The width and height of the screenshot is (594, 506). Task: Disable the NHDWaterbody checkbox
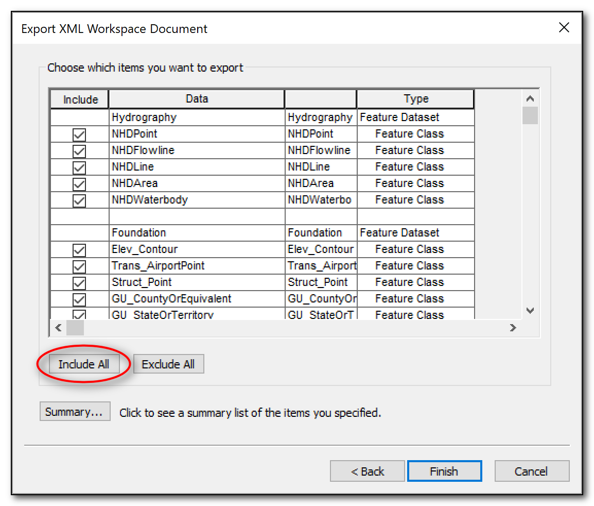79,199
